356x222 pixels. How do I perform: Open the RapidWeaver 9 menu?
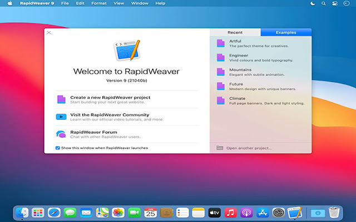tap(37, 3)
